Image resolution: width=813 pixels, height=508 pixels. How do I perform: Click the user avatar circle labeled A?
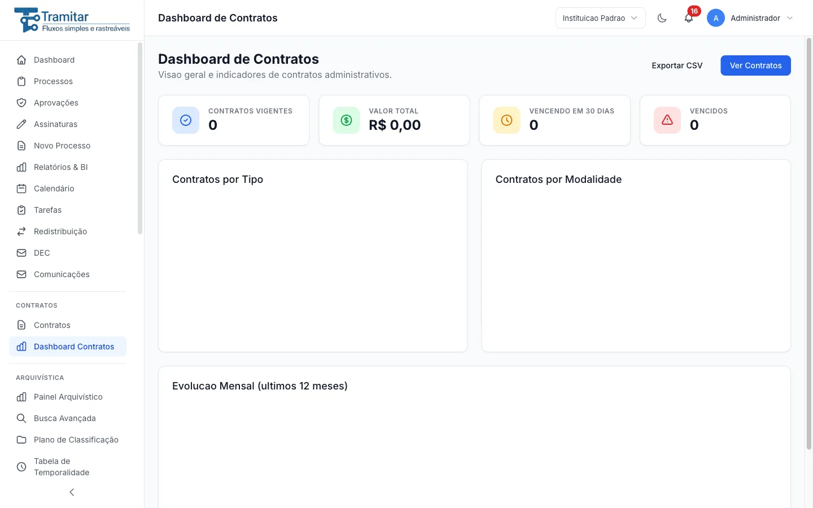[x=716, y=18]
